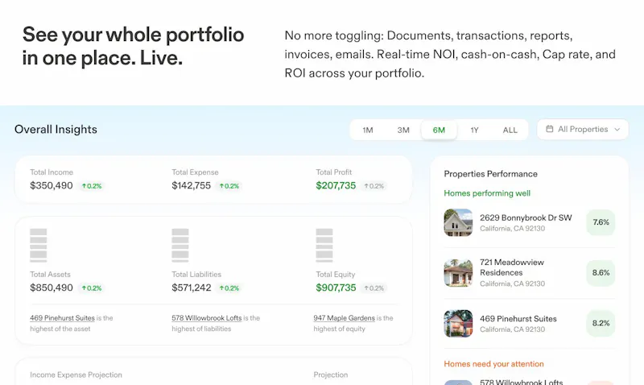Click the Total Equity value $907,735

pos(336,288)
